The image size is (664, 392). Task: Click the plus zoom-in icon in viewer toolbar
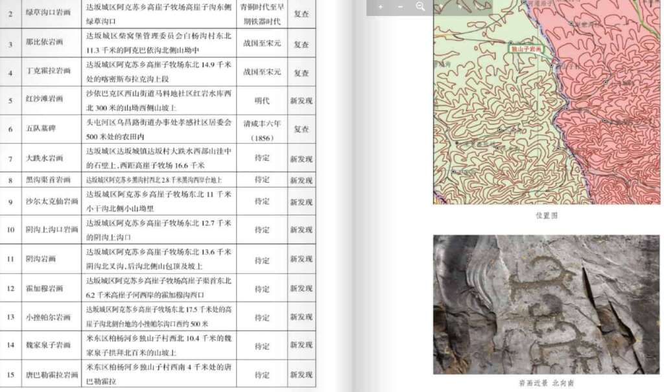(x=380, y=6)
